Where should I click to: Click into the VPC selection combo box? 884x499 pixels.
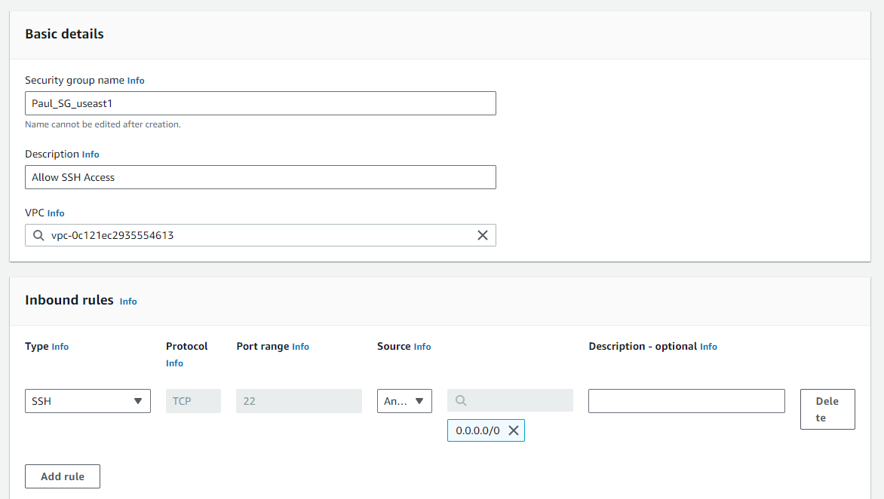point(256,235)
